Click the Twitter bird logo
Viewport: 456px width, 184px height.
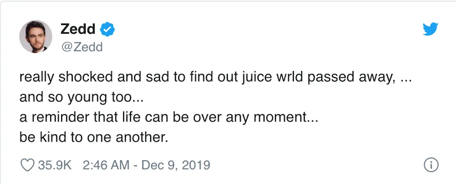point(430,30)
